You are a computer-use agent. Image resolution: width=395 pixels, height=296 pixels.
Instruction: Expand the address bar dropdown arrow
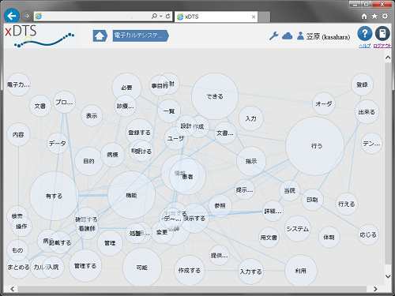coord(160,17)
